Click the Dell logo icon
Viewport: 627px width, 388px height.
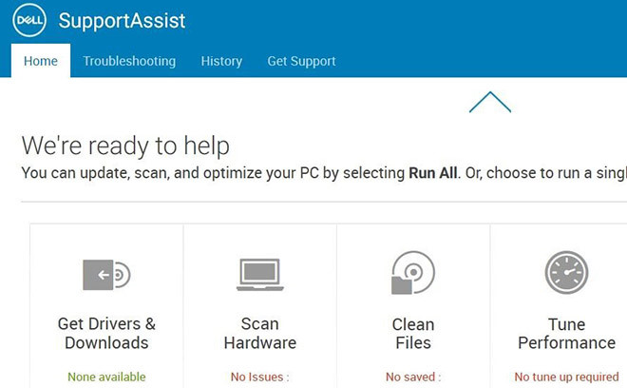pos(29,20)
